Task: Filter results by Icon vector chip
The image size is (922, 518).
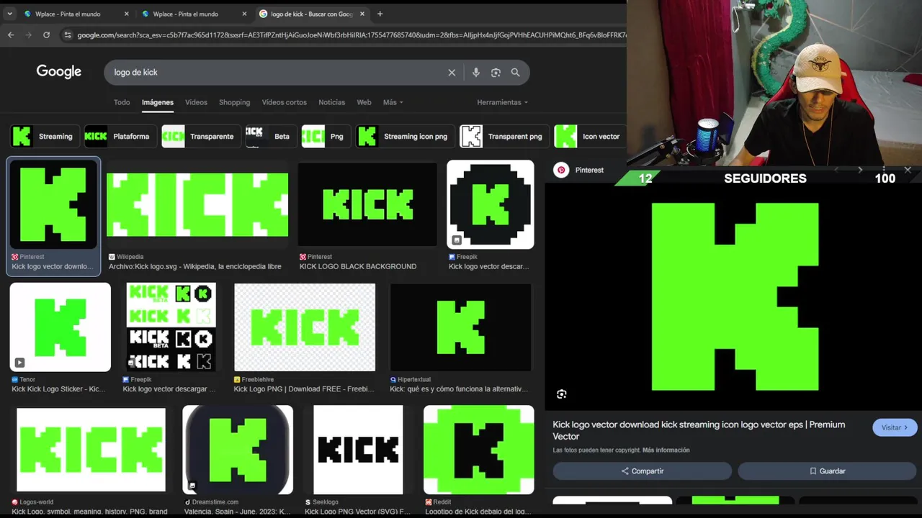Action: point(590,136)
